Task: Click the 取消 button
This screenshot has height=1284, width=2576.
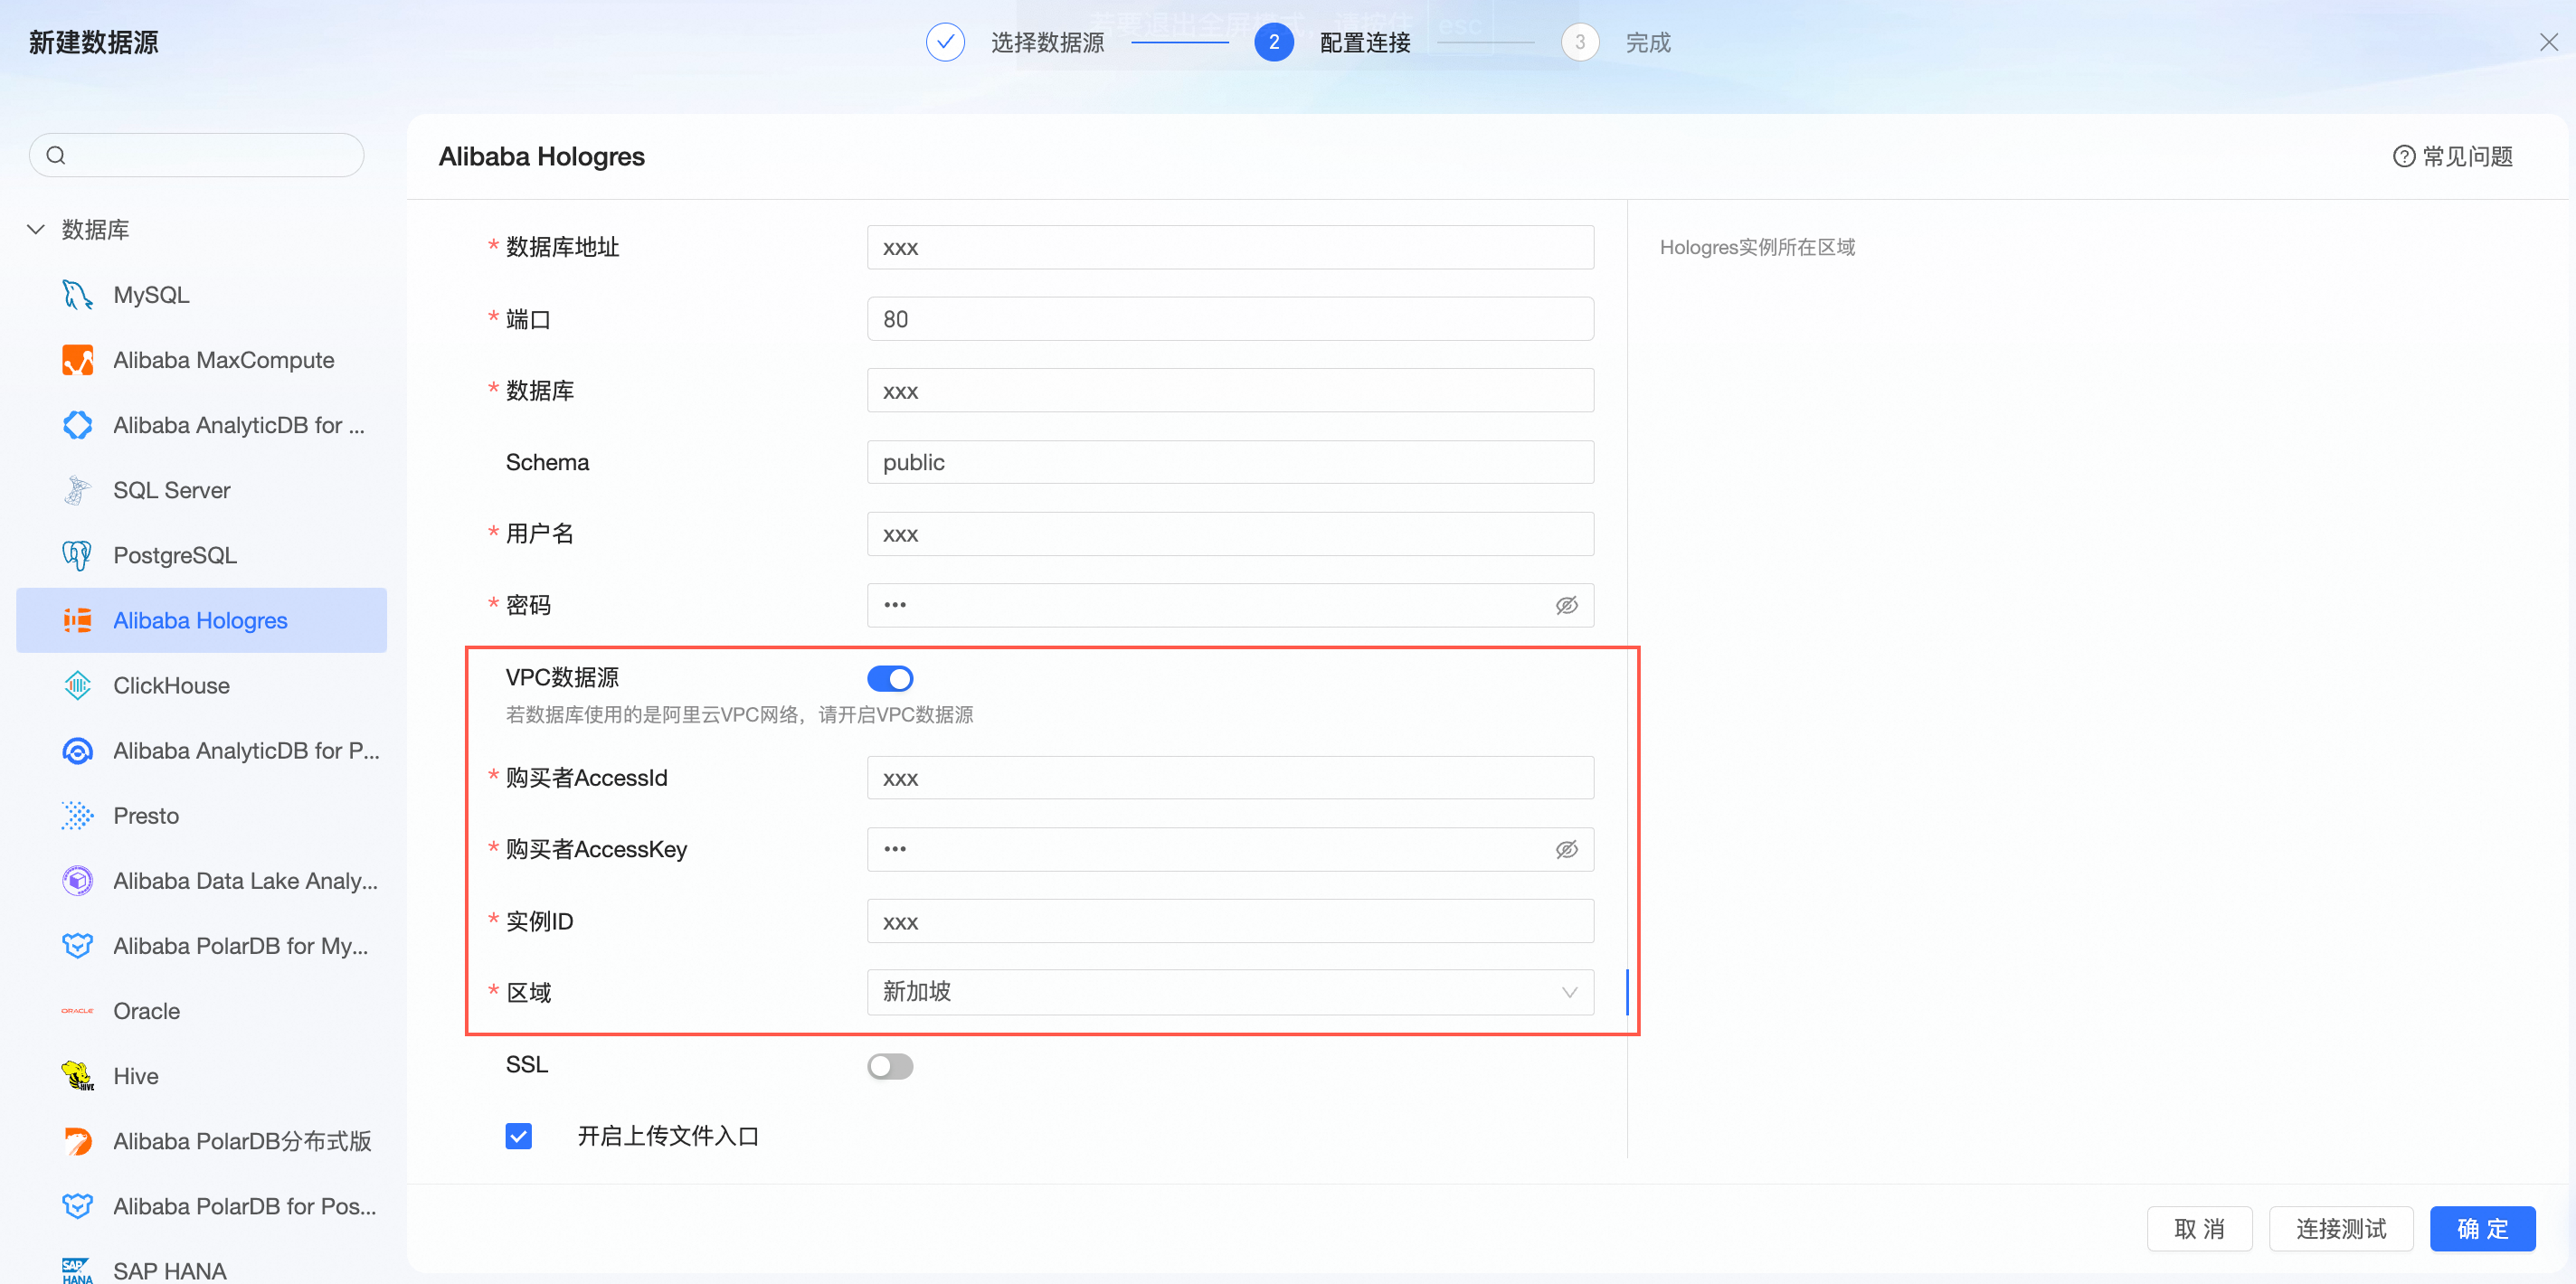Action: 2199,1228
